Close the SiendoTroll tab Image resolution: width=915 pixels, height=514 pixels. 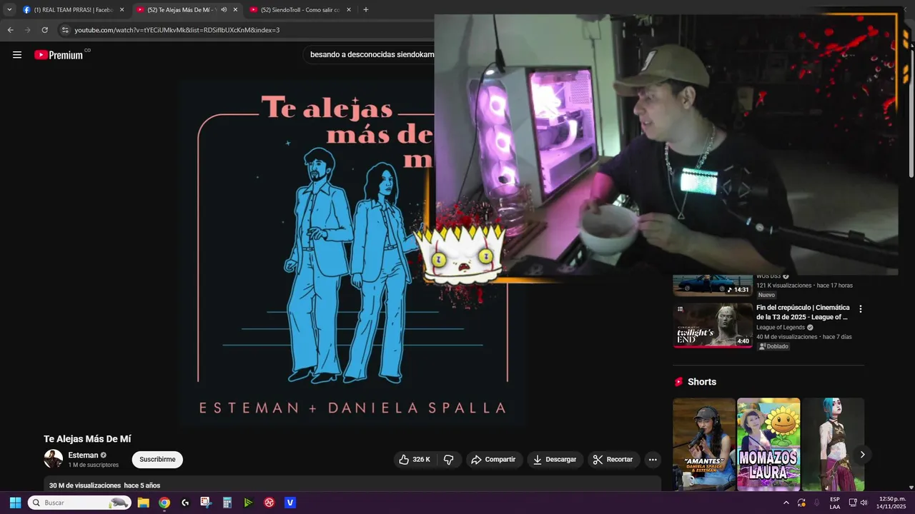click(x=349, y=10)
